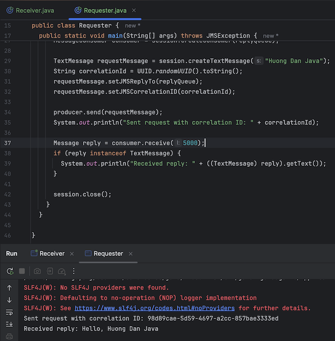This screenshot has height=341, width=335.
Task: Click the exit/restore layout icon in Run toolbar
Action: click(50, 271)
